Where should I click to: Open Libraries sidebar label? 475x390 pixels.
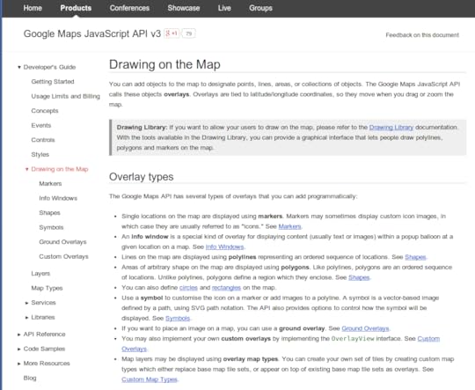point(43,317)
